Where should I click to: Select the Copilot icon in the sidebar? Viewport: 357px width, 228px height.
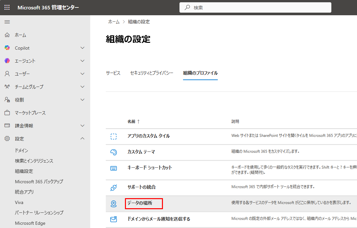click(7, 48)
